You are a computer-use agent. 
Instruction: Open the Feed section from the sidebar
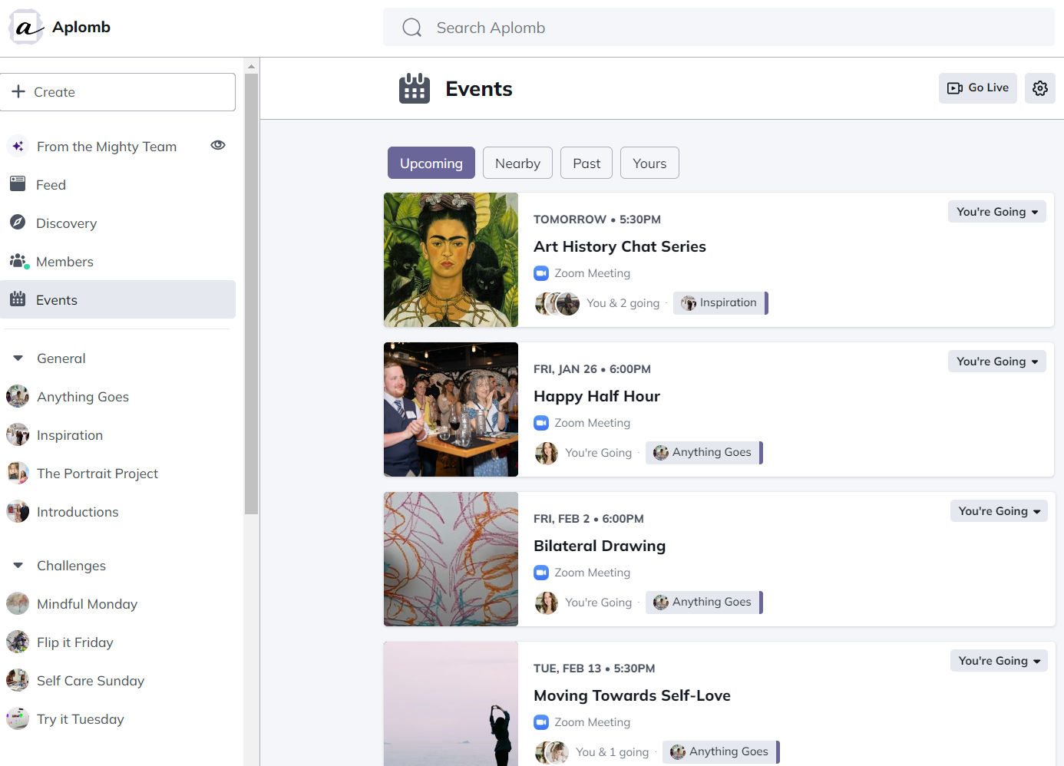tap(51, 184)
